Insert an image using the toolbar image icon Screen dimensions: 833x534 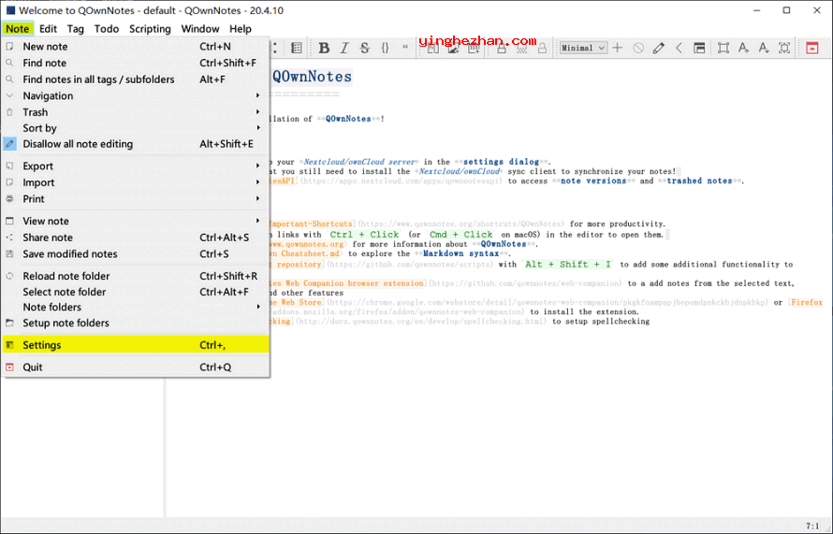tap(453, 49)
